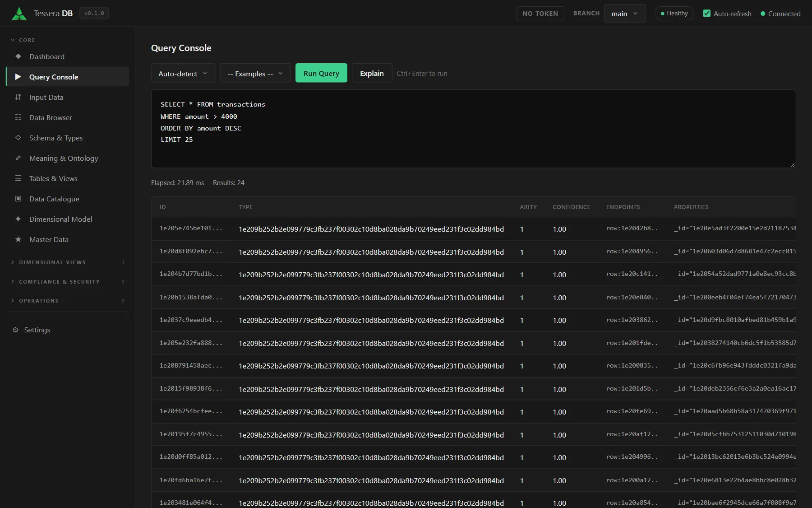Screen dimensions: 812x508
Task: Click the v0.1.0 version badge
Action: tap(94, 14)
